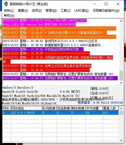This screenshot has width=126, height=145.
Task: Click log pane scroll up arrow
Action: coord(121,21)
